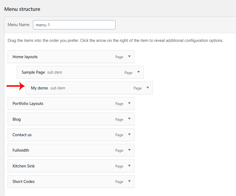This screenshot has width=236, height=196.
Task: Click the Page label on My demo
Action: (138, 88)
